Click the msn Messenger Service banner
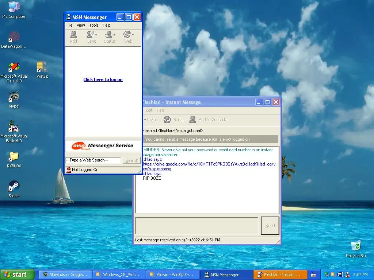The image size is (374, 280). point(103,146)
